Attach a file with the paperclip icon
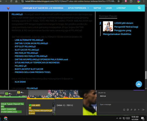The width and height of the screenshot is (147, 121). coord(131,110)
